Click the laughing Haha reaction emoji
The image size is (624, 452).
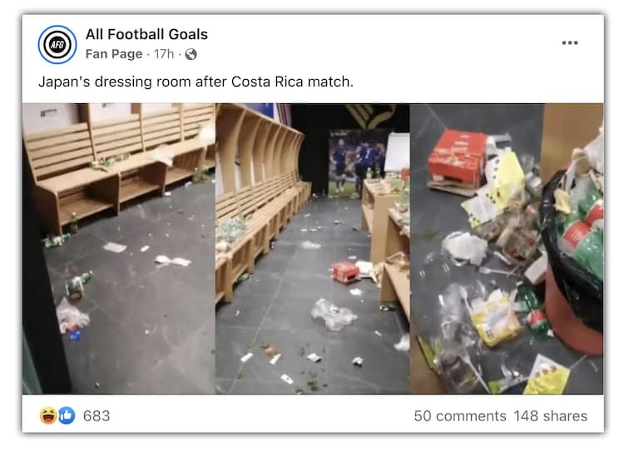47,415
